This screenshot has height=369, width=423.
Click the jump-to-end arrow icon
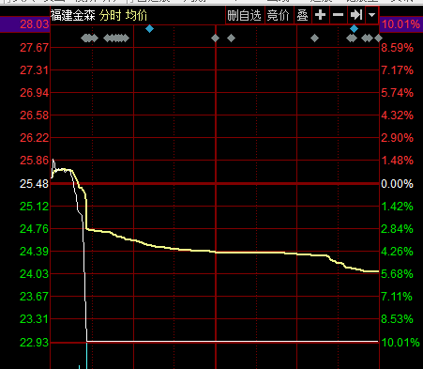click(356, 15)
